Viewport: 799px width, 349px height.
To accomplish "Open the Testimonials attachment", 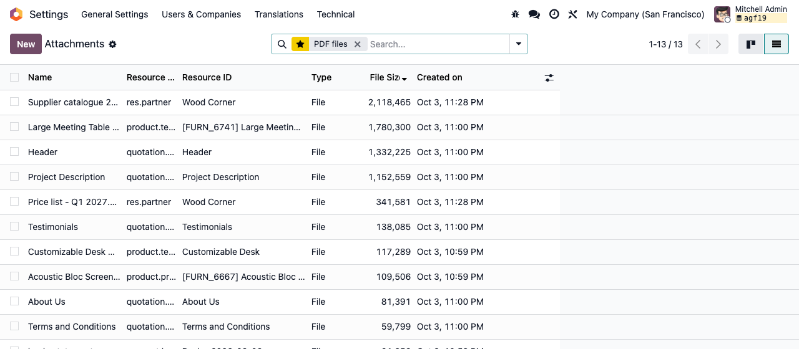I will click(53, 227).
